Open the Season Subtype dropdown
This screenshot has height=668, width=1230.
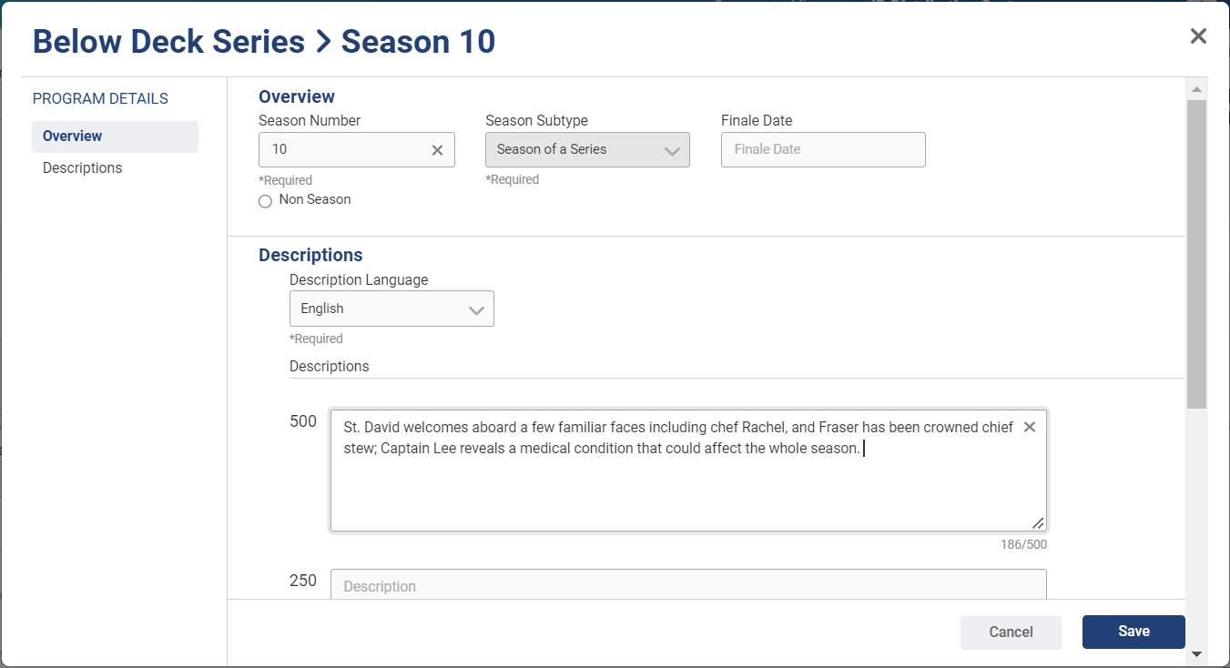[x=587, y=150]
